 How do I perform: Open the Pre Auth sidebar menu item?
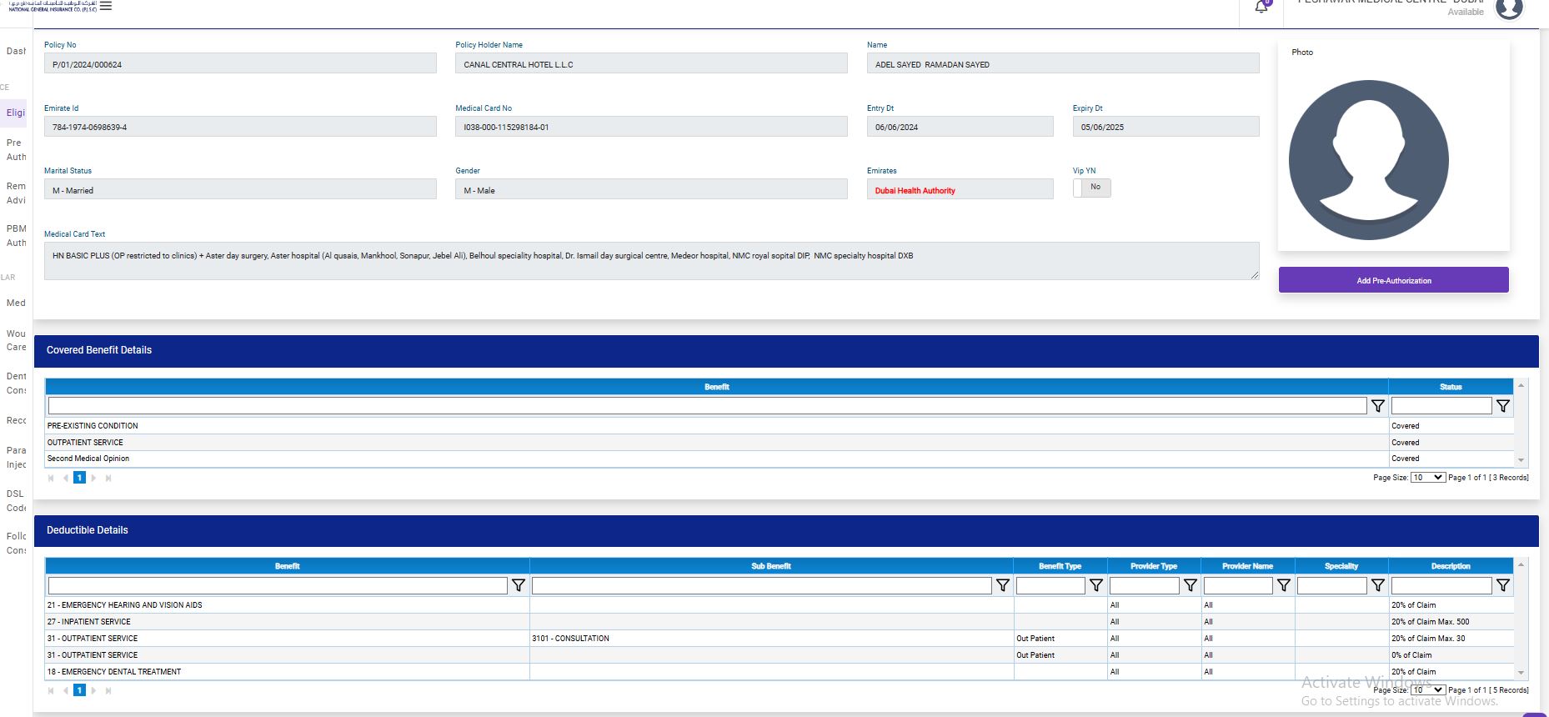[x=16, y=150]
